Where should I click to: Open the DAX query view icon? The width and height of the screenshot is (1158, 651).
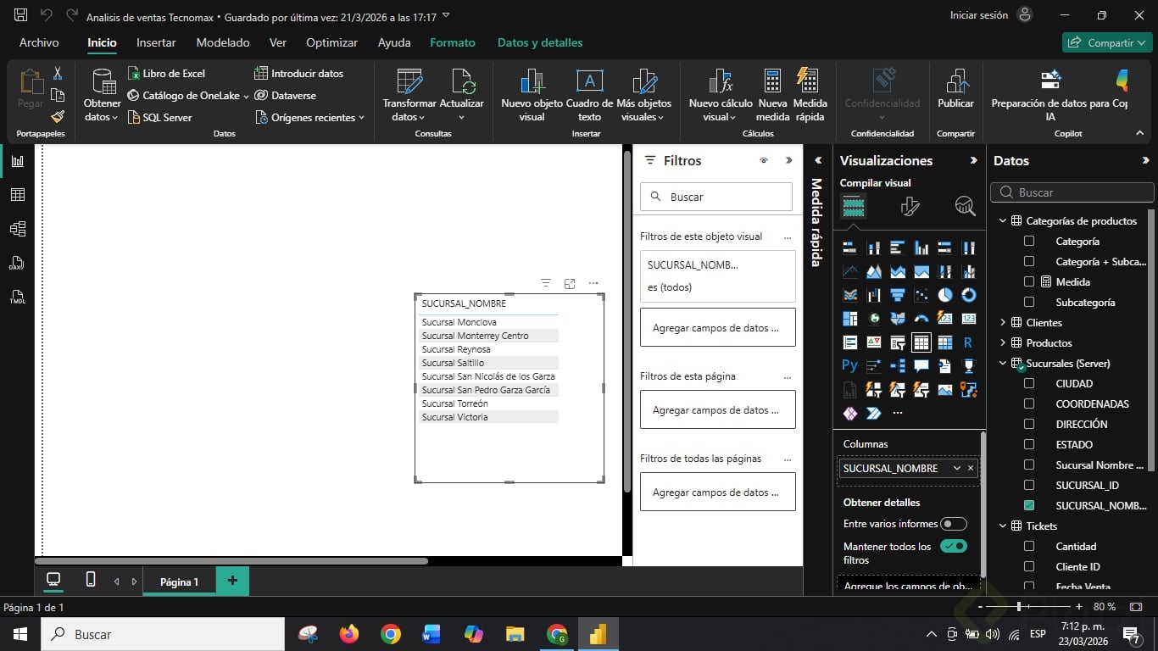tap(17, 263)
